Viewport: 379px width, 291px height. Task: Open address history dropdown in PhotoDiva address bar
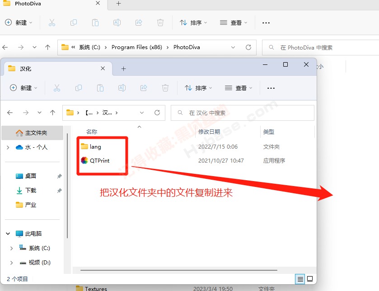click(x=233, y=47)
